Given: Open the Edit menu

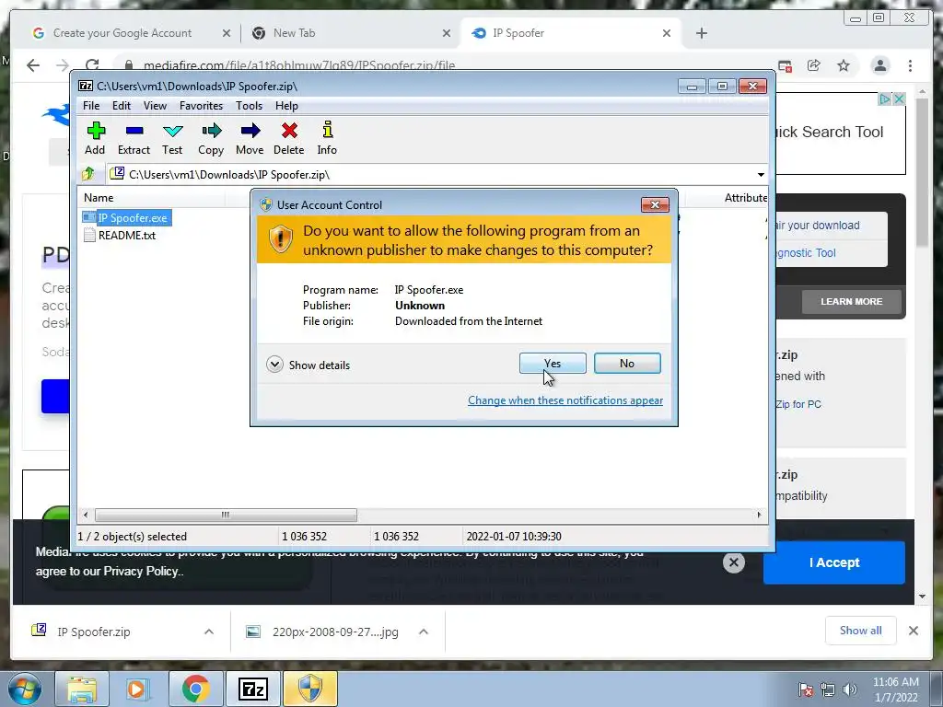Looking at the screenshot, I should point(121,106).
